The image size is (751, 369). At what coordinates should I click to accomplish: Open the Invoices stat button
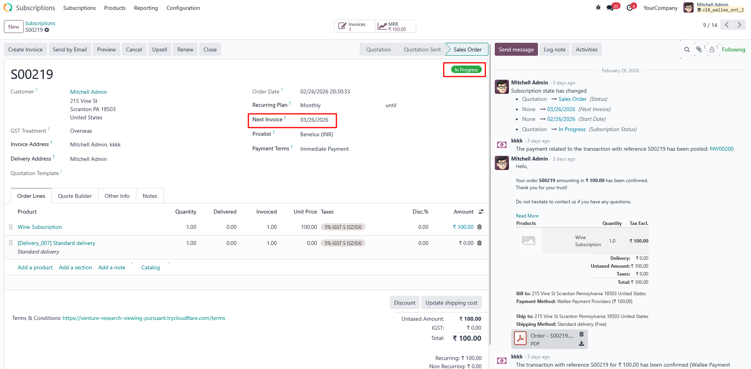tap(355, 26)
